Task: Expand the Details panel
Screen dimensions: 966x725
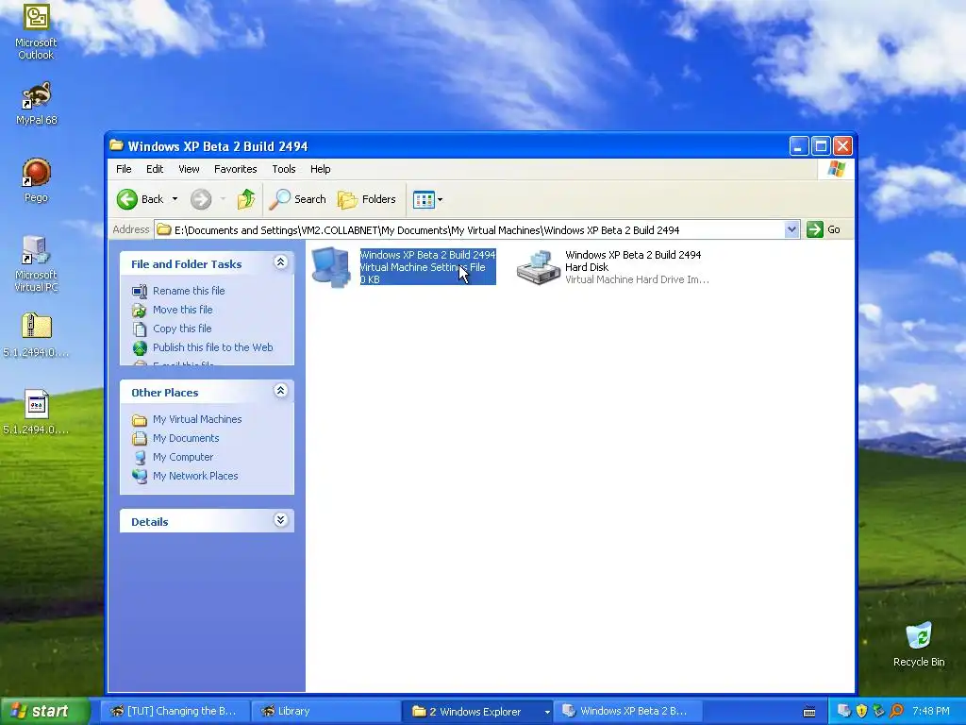Action: [280, 520]
